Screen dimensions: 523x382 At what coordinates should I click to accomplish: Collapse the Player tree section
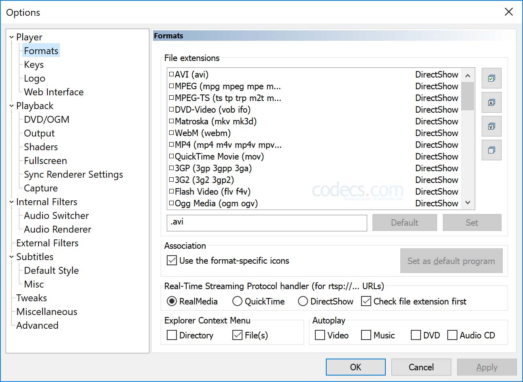point(11,37)
